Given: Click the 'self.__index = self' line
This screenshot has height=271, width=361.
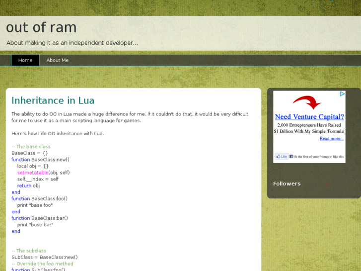Looking at the screenshot, I should (x=38, y=179).
